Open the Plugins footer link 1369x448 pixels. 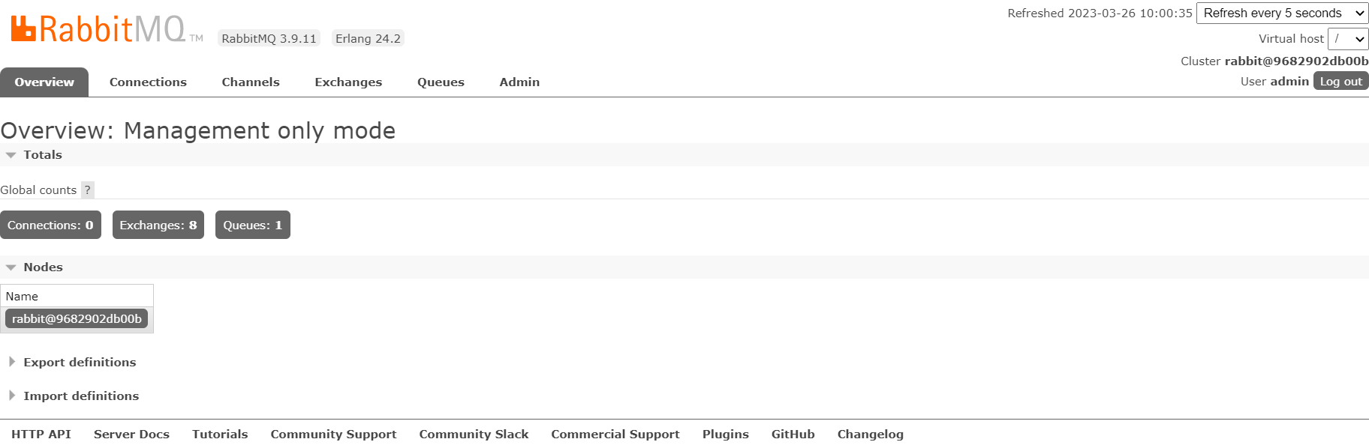[725, 435]
